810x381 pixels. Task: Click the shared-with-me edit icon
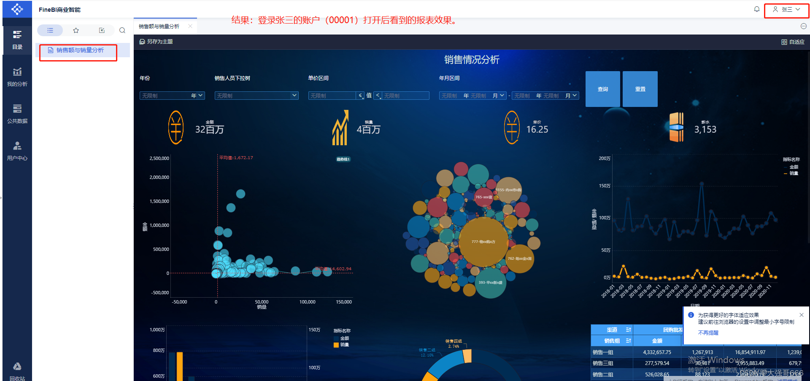[x=102, y=30]
